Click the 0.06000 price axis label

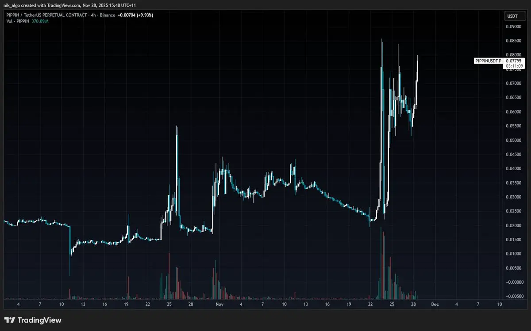514,112
